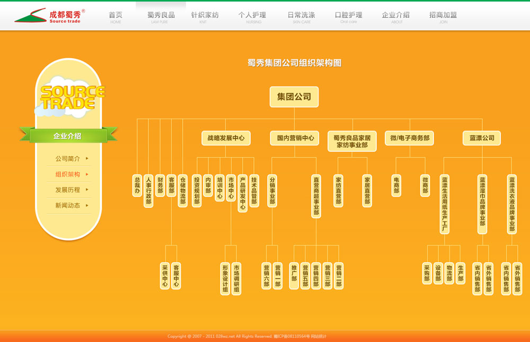
Task: Click the 国内营销中心 org chart node
Action: click(295, 138)
